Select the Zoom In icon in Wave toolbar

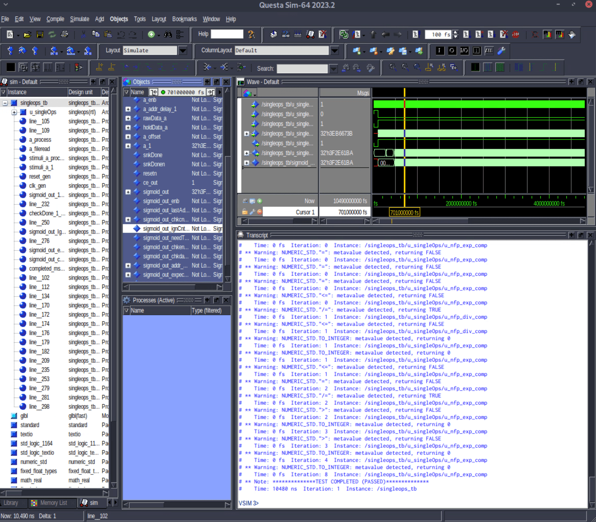coord(392,68)
